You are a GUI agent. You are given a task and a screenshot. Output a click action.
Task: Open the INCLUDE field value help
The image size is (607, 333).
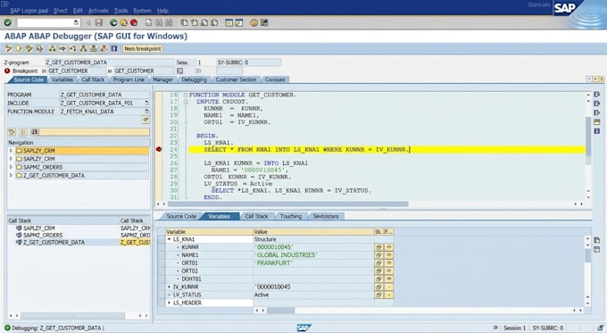tap(146, 103)
